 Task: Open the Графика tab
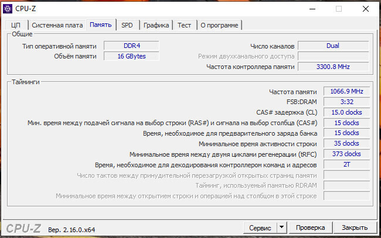click(x=157, y=25)
